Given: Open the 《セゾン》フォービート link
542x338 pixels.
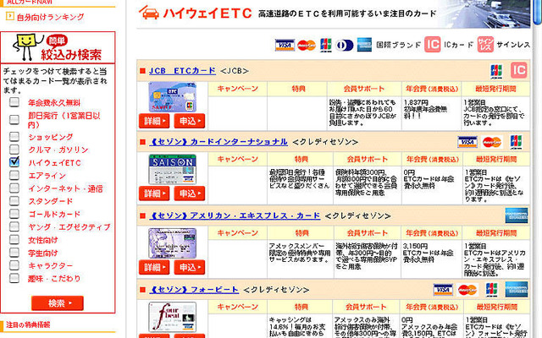Looking at the screenshot, I should [x=194, y=290].
